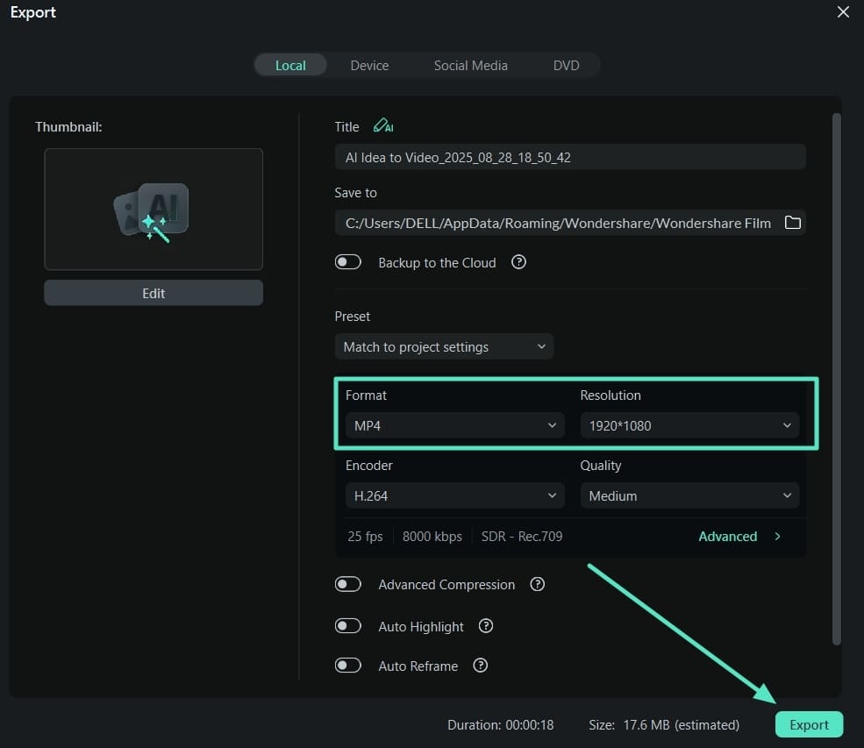Open the Format MP4 dropdown

(x=455, y=426)
